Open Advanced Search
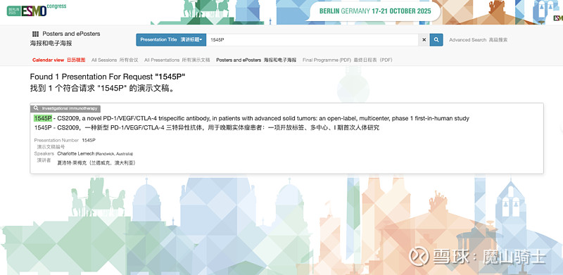 click(x=479, y=40)
